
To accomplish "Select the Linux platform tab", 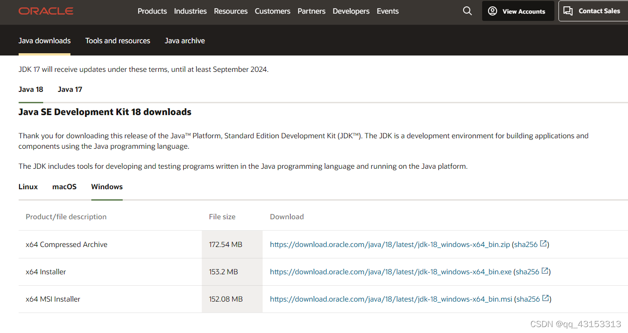I will pos(28,187).
